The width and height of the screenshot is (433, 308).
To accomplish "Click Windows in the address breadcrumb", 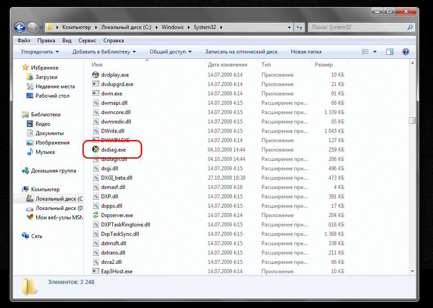I will 172,27.
